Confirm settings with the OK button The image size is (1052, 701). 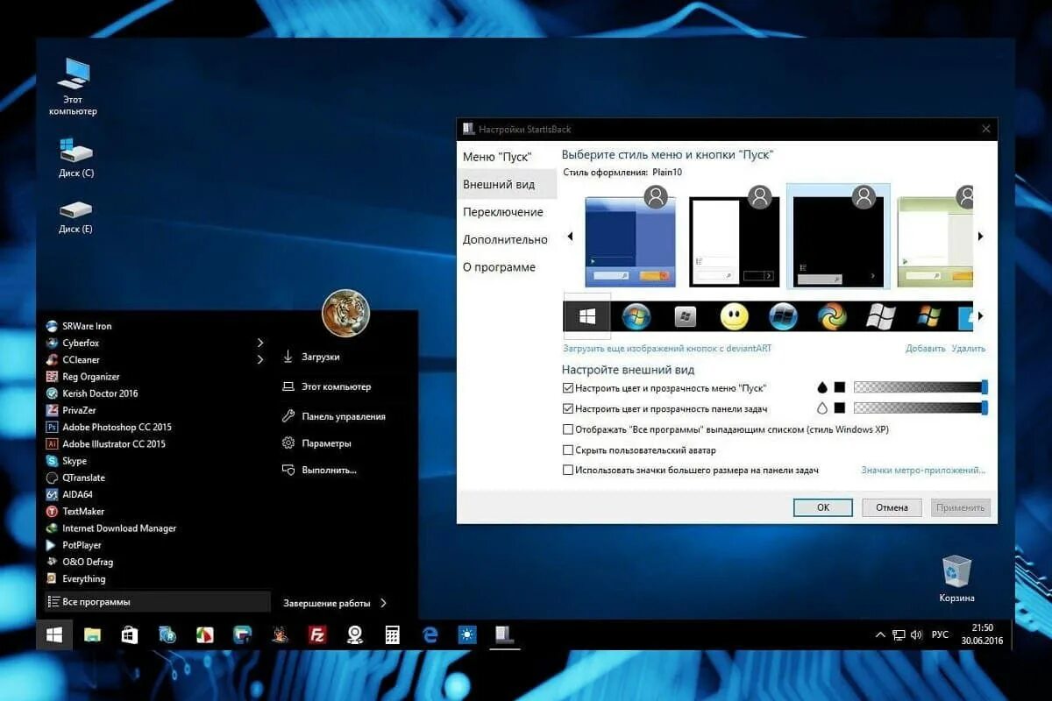click(823, 507)
